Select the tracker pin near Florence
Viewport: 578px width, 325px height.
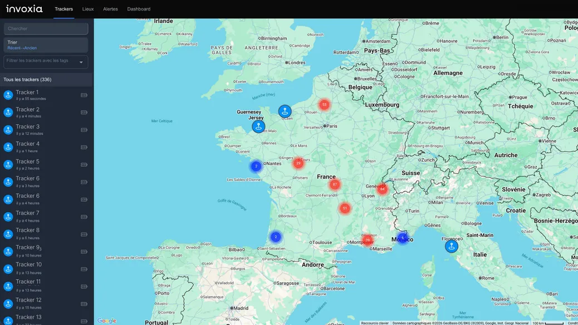(452, 246)
